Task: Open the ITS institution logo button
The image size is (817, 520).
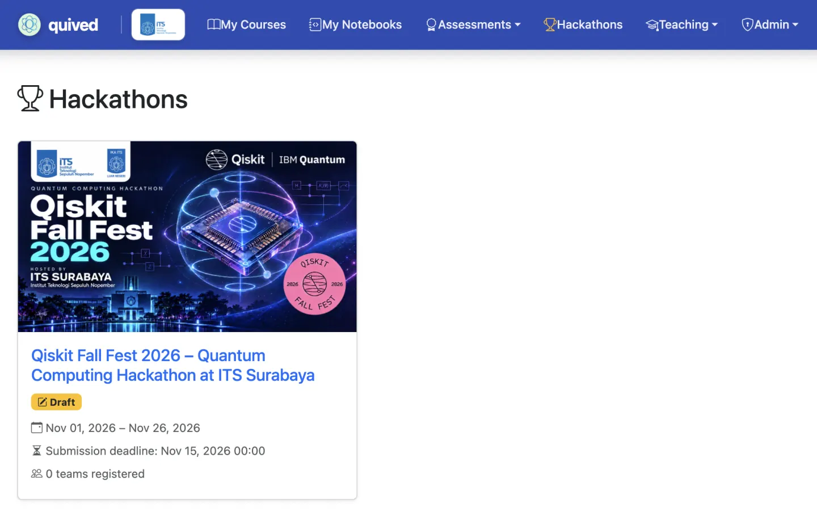Action: click(158, 24)
